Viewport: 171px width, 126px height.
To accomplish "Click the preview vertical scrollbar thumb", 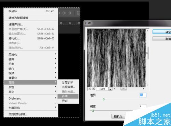I will (147, 53).
